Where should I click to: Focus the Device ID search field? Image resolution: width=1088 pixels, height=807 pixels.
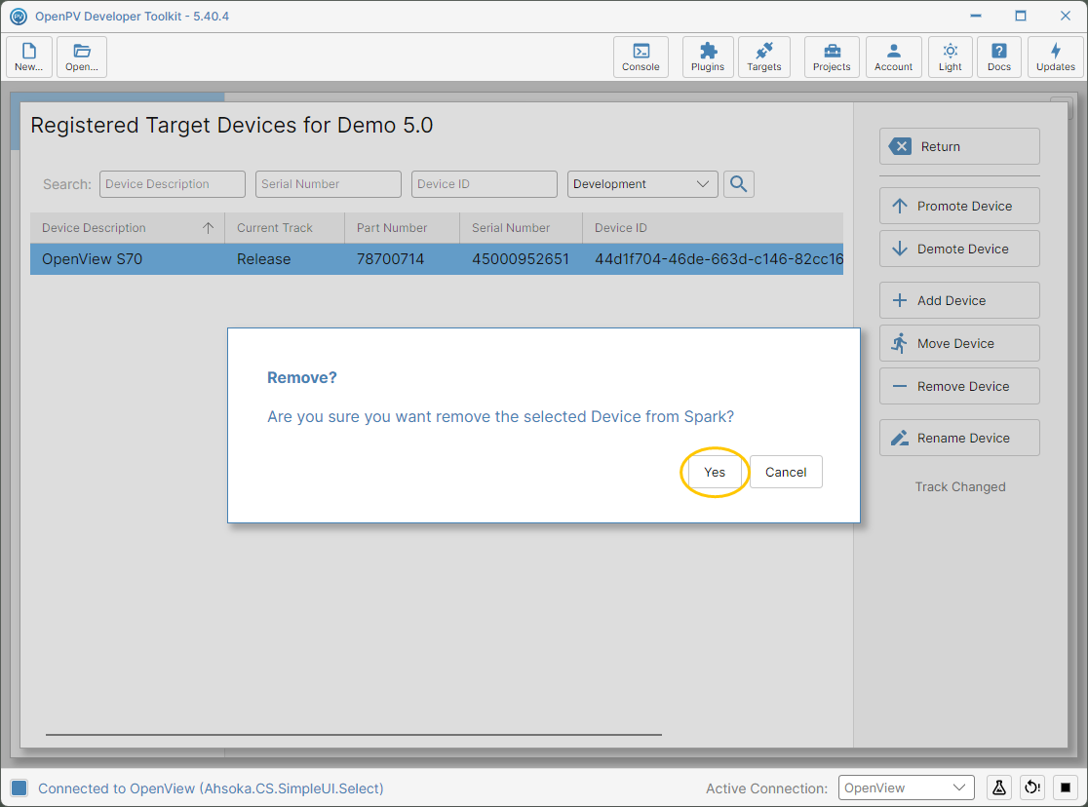tap(485, 184)
